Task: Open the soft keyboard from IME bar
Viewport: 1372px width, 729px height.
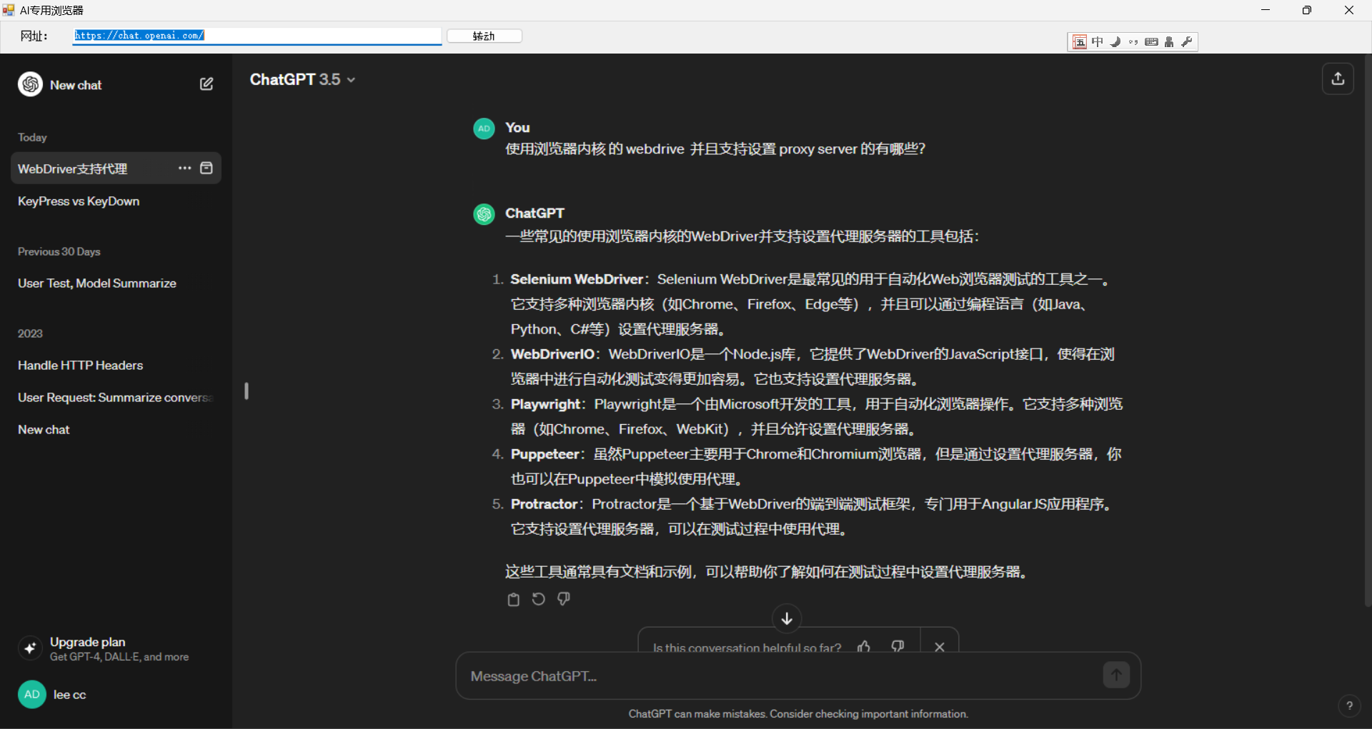Action: click(1151, 42)
